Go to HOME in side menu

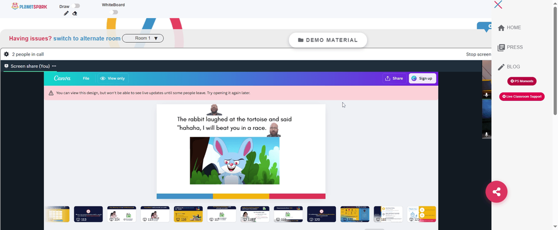point(509,28)
